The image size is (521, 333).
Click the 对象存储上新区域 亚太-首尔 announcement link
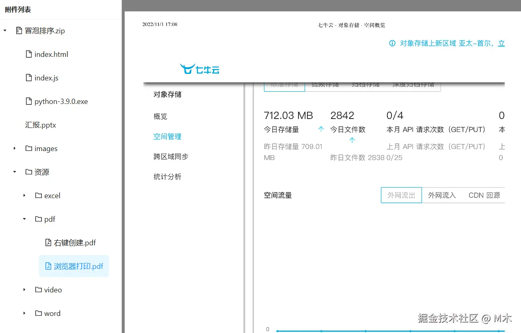pos(452,43)
